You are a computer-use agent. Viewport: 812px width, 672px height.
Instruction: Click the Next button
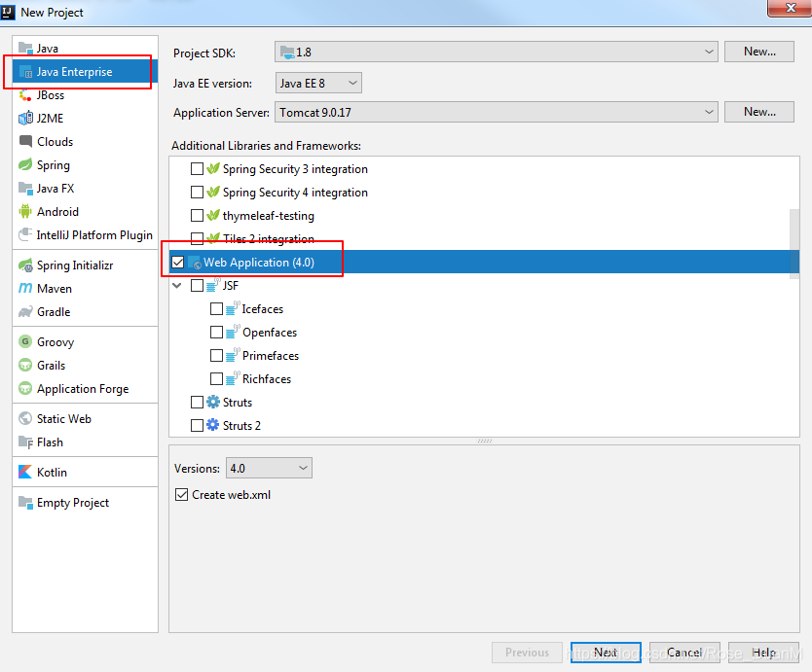point(606,653)
